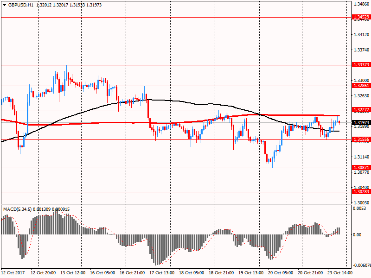The image size is (371, 278).
Task: Click the 1.34860 price scale value
Action: [x=362, y=4]
